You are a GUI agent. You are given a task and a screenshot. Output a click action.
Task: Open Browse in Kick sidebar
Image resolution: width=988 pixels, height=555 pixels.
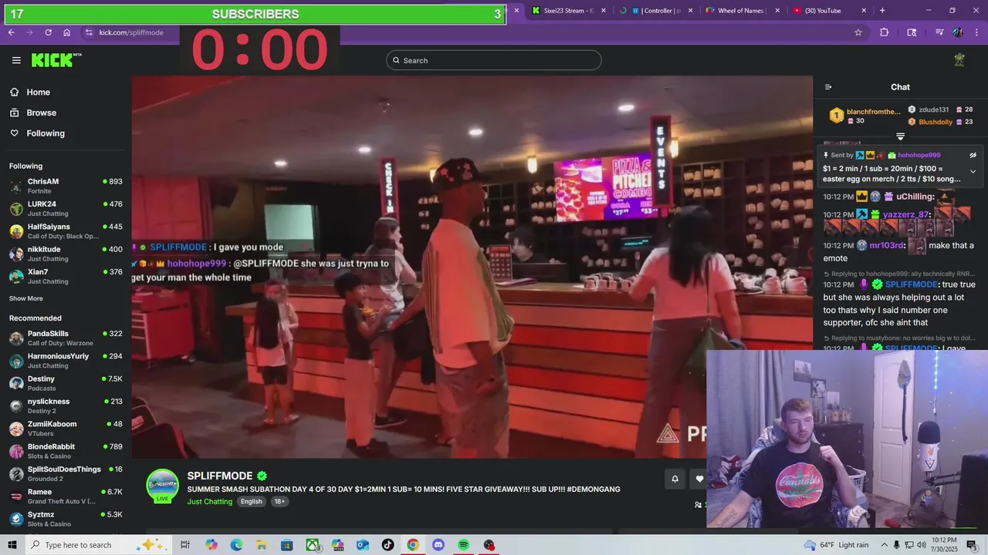41,113
